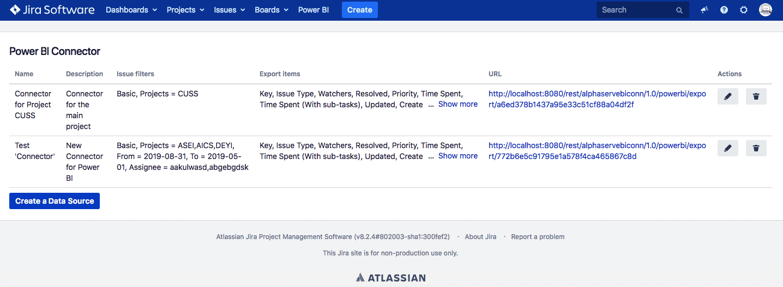Click the URL column header
783x287 pixels.
point(495,74)
